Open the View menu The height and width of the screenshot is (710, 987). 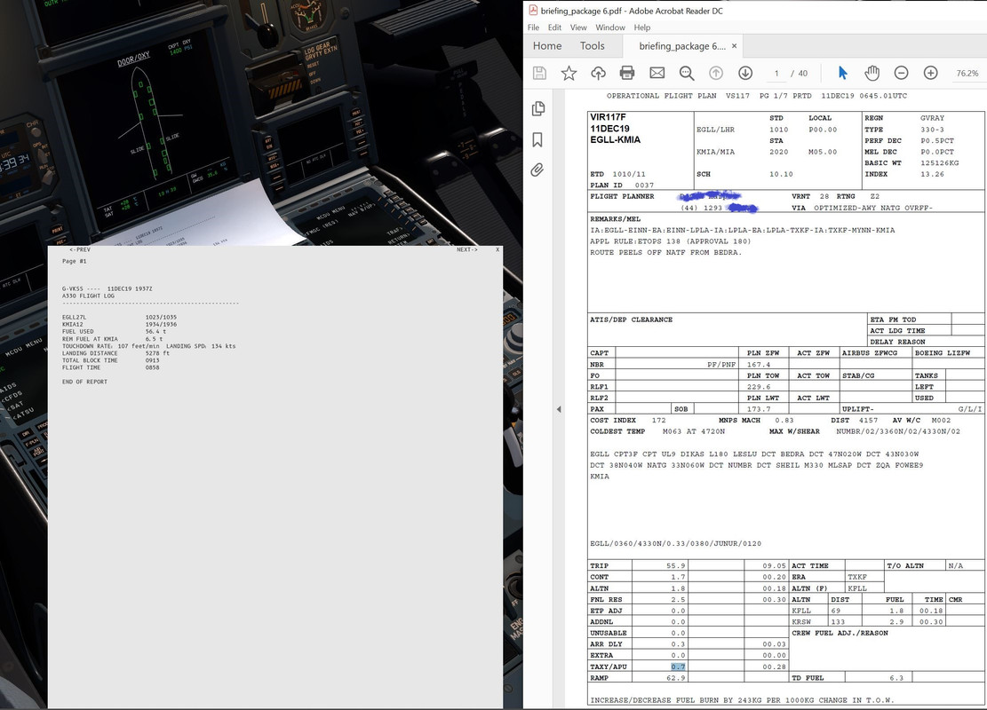click(578, 28)
